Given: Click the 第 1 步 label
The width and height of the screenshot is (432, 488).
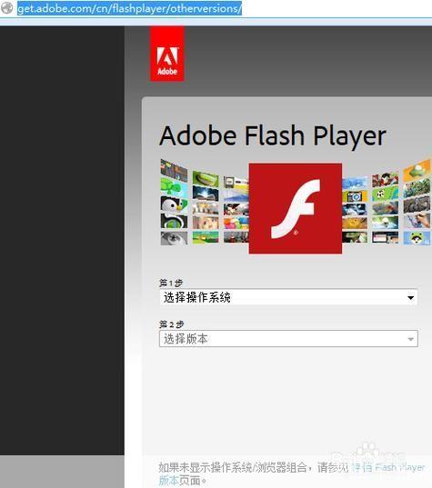Looking at the screenshot, I should point(171,283).
